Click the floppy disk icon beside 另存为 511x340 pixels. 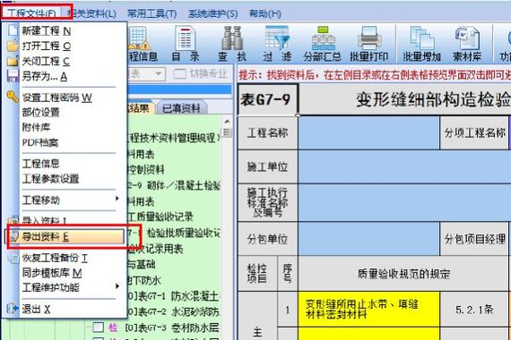[13, 76]
